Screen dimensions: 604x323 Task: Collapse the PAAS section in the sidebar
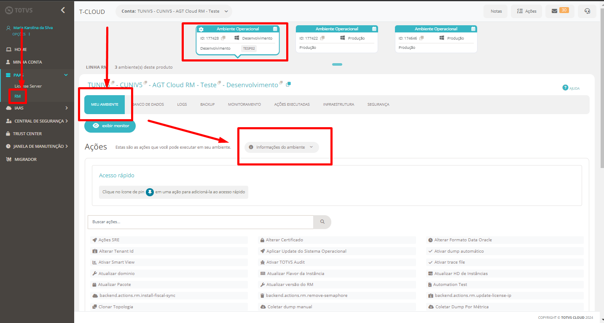66,75
